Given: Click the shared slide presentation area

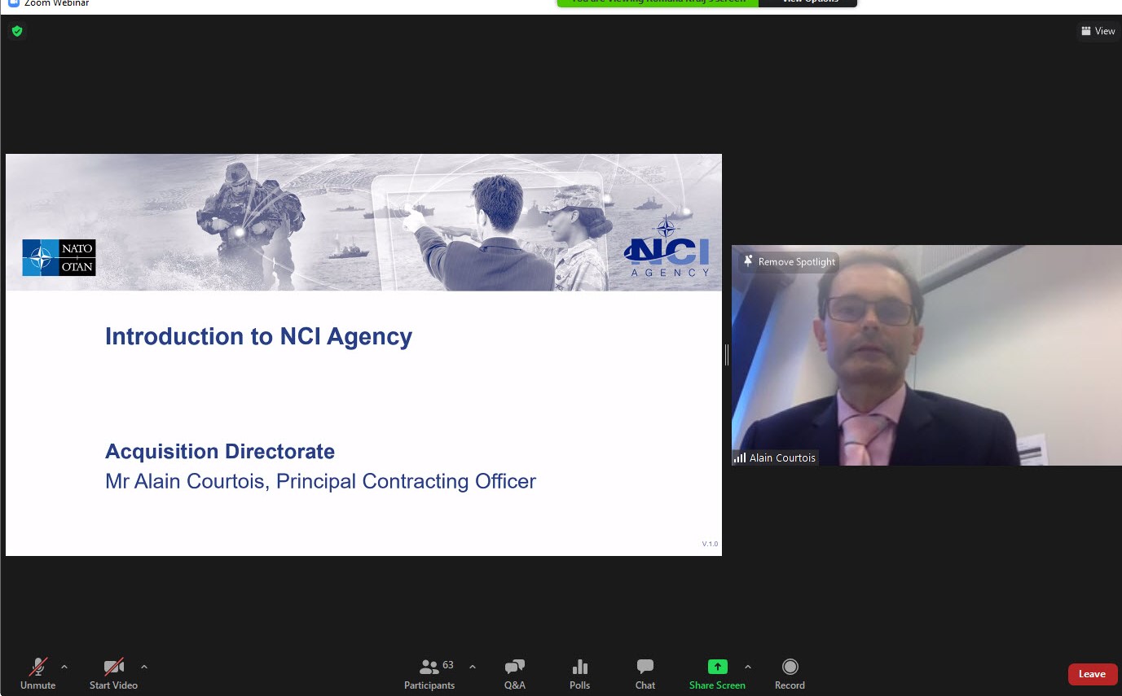Looking at the screenshot, I should pyautogui.click(x=363, y=355).
